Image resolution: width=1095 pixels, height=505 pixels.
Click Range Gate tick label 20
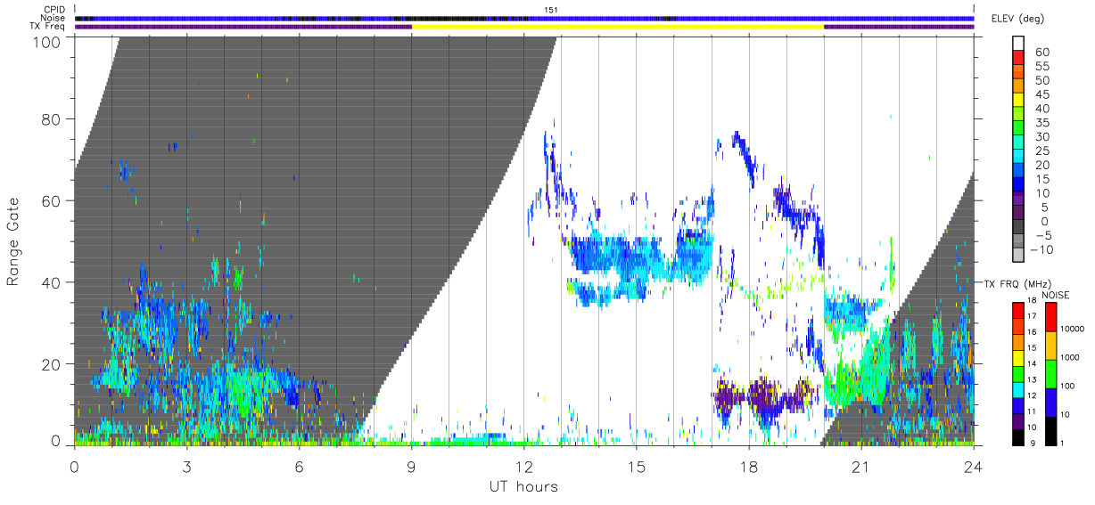(50, 363)
